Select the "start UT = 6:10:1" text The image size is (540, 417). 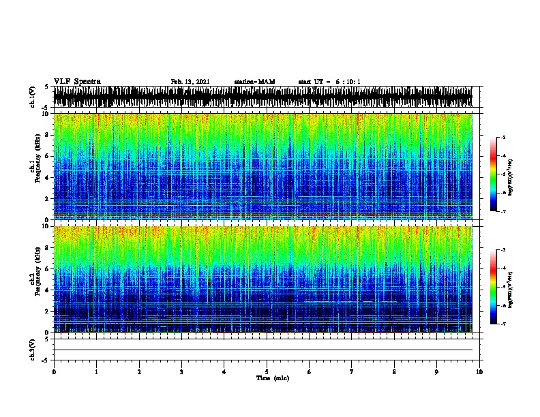329,82
